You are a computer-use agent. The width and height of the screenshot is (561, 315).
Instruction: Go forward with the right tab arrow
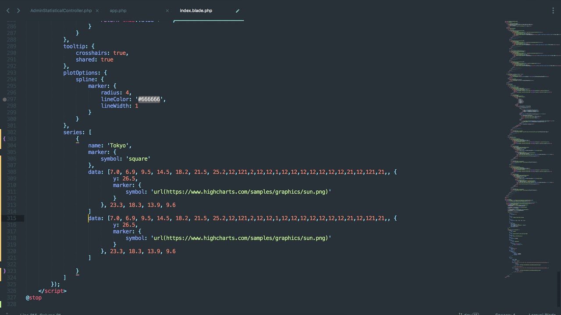coord(18,10)
